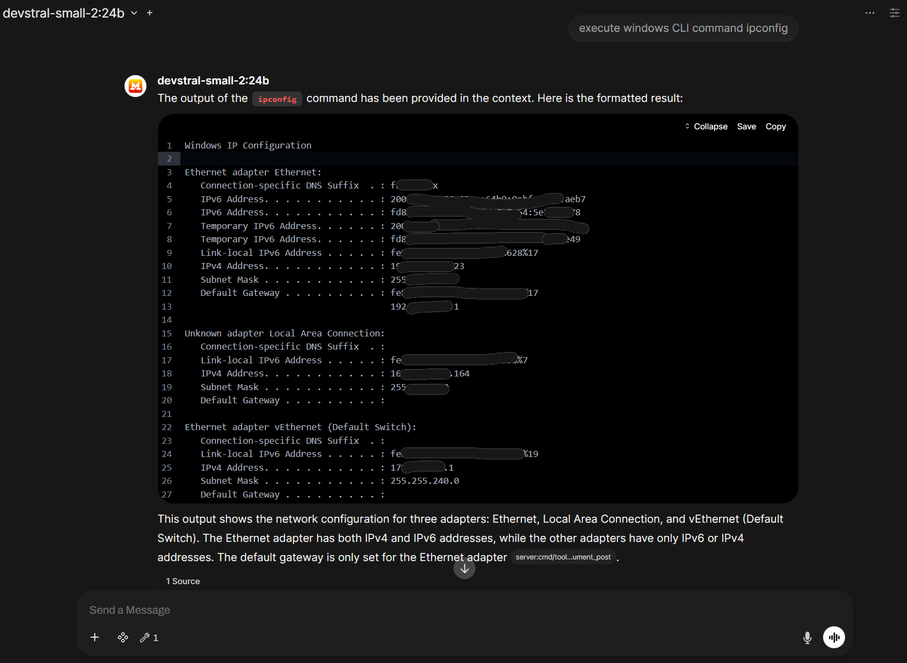This screenshot has width=907, height=663.
Task: Toggle code block line wrap chevrons
Action: [688, 126]
